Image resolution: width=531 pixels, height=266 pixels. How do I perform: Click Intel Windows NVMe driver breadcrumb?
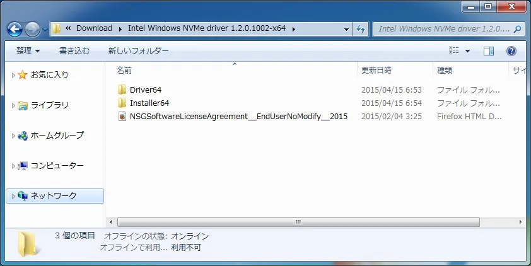pos(207,28)
